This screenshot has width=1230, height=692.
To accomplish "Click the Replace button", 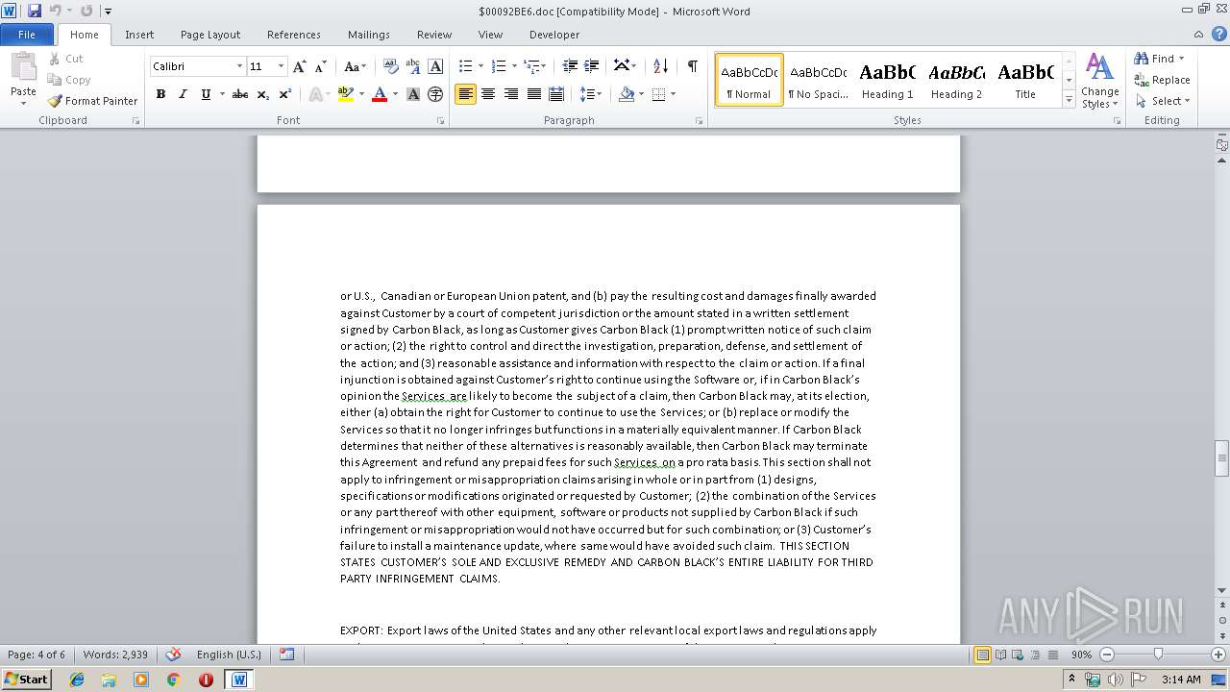I will [1162, 80].
